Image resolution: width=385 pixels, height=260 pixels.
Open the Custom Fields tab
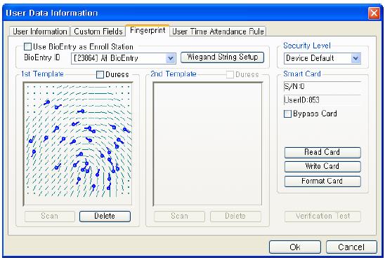coord(98,32)
